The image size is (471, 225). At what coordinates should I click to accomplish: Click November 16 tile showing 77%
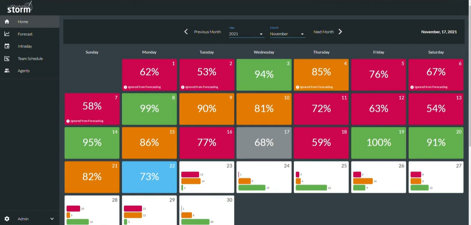click(x=207, y=143)
